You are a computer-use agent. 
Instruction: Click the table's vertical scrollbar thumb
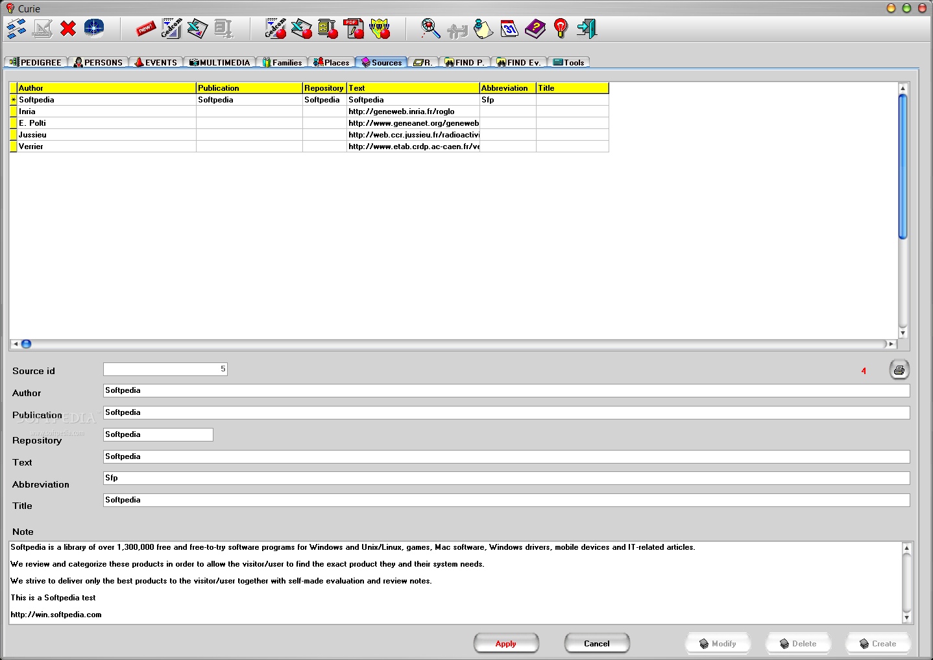click(x=903, y=167)
